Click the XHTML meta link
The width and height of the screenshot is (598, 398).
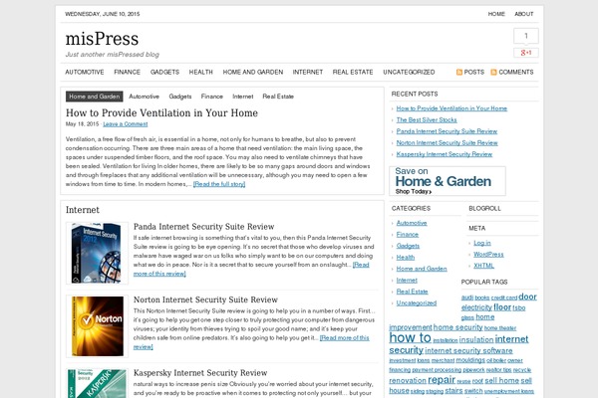click(x=483, y=266)
